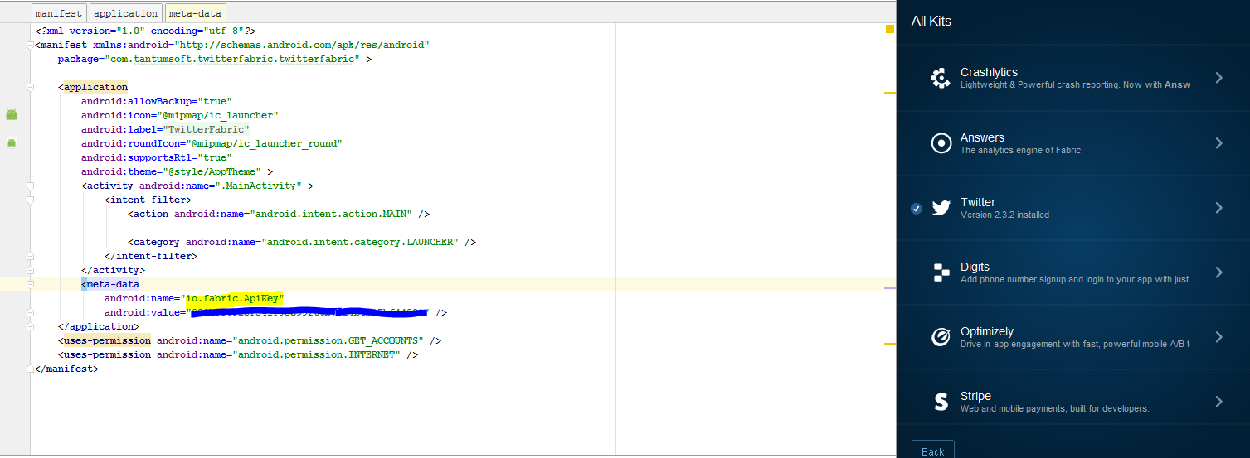Screen dimensions: 1250x458
Task: Click the Crashlytics kit icon
Action: 941,79
